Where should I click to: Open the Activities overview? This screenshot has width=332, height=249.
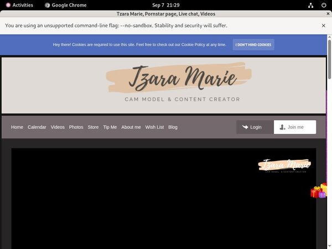19,5
